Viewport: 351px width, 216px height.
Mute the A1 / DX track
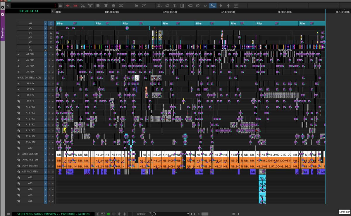[x=53, y=54]
